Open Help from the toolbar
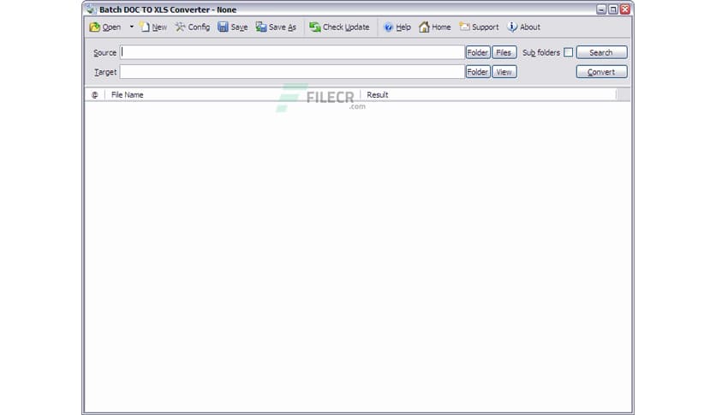 pyautogui.click(x=397, y=27)
